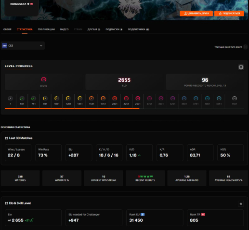249x230 pixels.
Task: Open the ДРУЗЬЯ tab
Action: tap(94, 29)
